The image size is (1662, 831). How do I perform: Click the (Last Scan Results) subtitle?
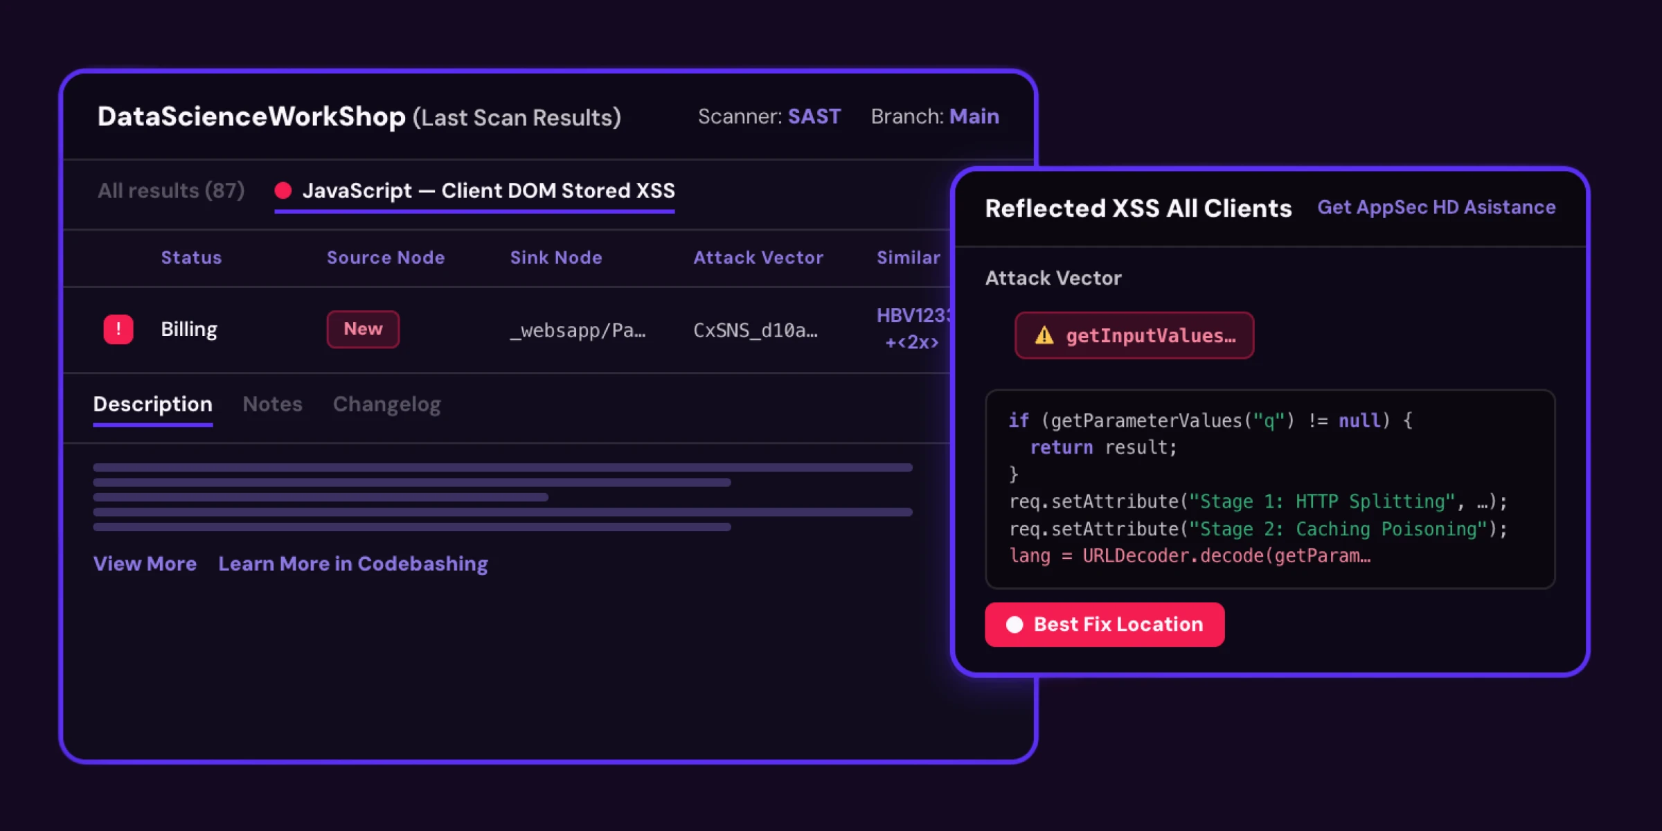517,118
